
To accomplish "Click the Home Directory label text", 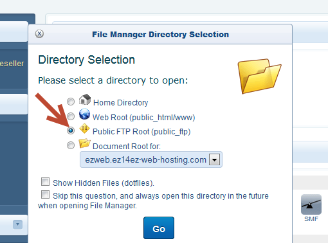I will 121,103.
